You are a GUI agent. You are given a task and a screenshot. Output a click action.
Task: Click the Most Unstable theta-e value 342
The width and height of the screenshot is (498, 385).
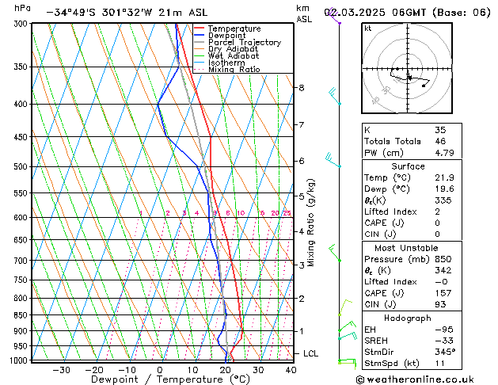443,271
